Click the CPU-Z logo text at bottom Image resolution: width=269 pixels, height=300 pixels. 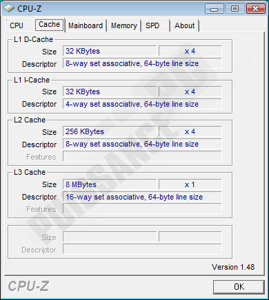pyautogui.click(x=28, y=286)
